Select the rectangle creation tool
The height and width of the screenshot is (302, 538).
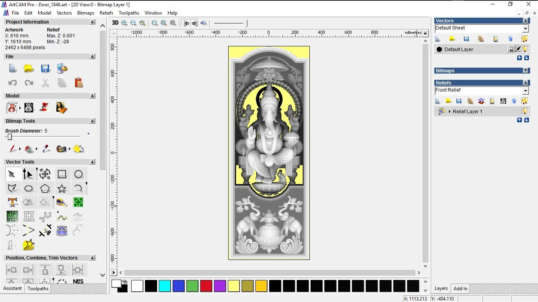tap(61, 174)
